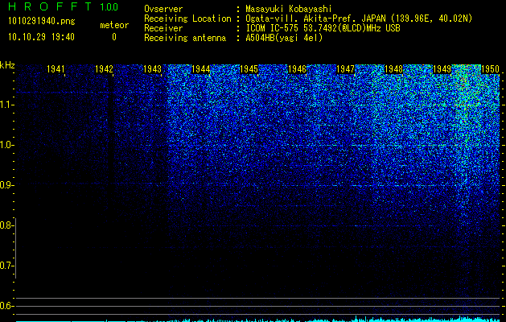Click the ICOM IC-575 53.7492 MHz USB text
Image resolution: width=506 pixels, height=322 pixels.
(323, 28)
